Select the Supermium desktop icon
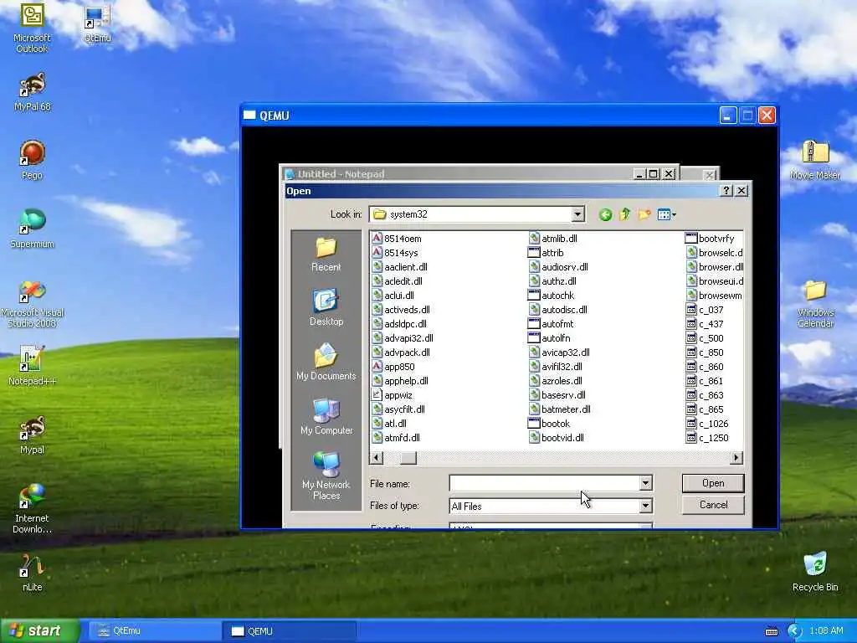Viewport: 857px width, 643px height. click(33, 229)
